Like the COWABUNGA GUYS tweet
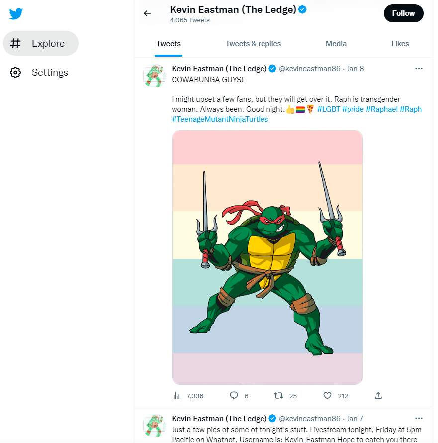This screenshot has width=438, height=443. 327,396
